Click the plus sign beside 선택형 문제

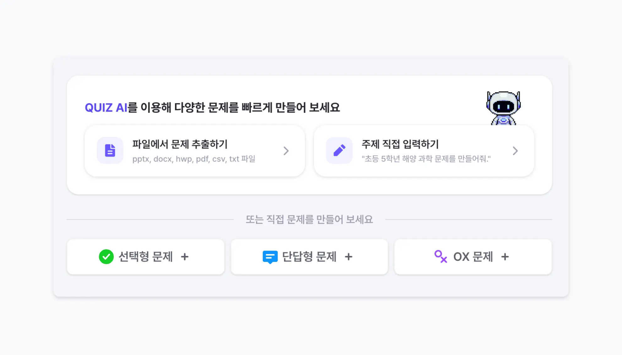click(185, 257)
